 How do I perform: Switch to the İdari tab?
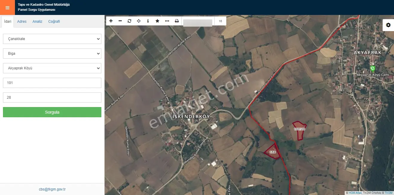8,22
